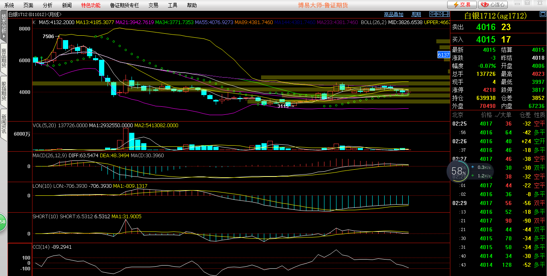Viewport: 547px width, 276px height.
Task: Click the 3115 low price annotation
Action: 283,106
